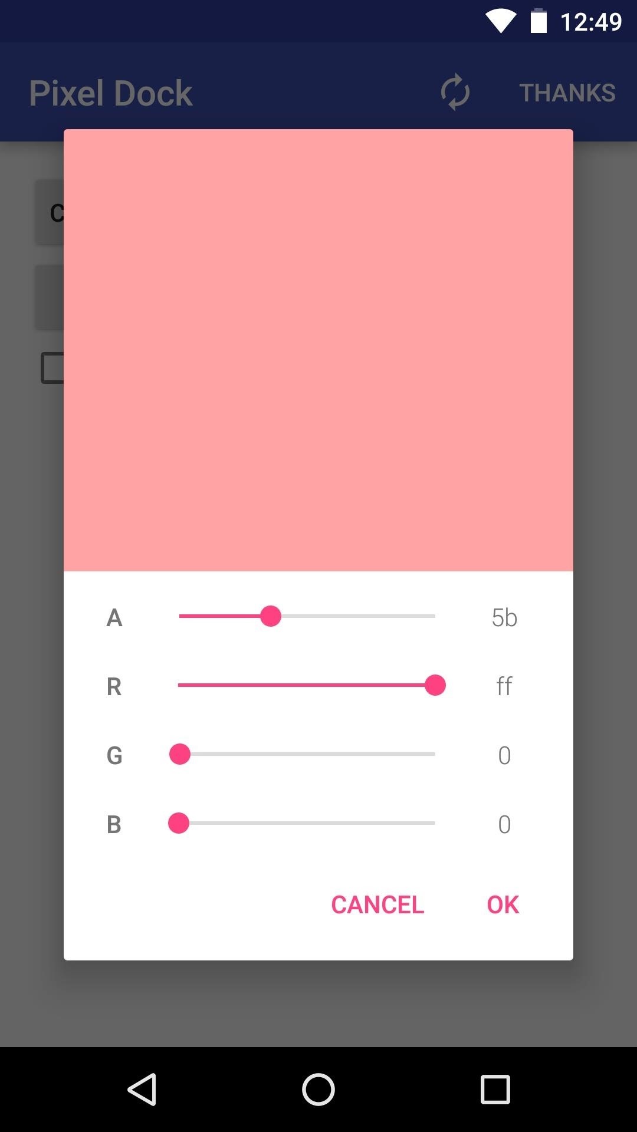Image resolution: width=637 pixels, height=1132 pixels.
Task: Tap the partially hidden checkbox behind the dialog
Action: pos(52,368)
